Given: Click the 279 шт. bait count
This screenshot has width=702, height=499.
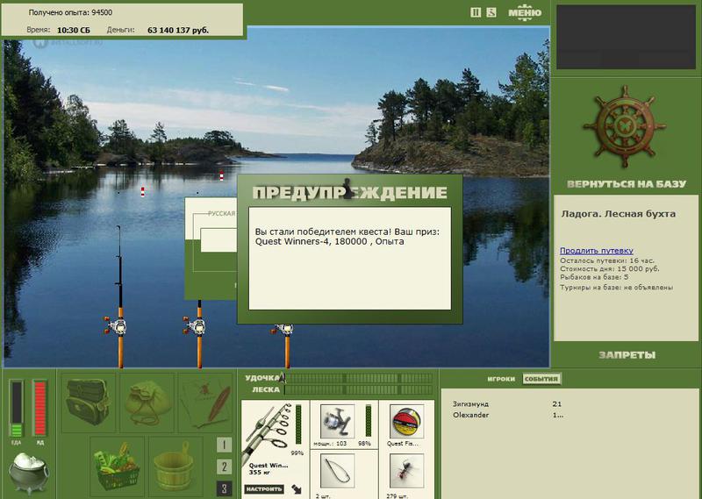Looking at the screenshot, I should coord(398,495).
